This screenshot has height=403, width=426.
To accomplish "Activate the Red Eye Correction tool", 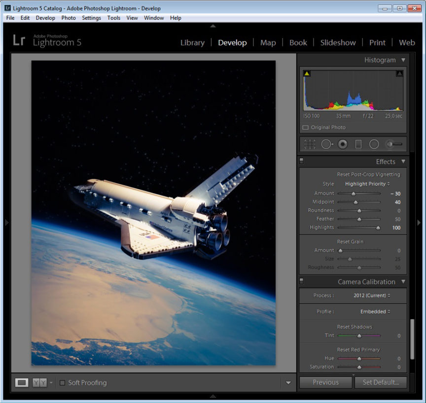I will click(343, 144).
